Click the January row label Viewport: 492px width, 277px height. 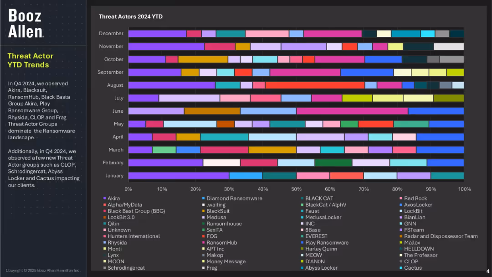click(114, 175)
